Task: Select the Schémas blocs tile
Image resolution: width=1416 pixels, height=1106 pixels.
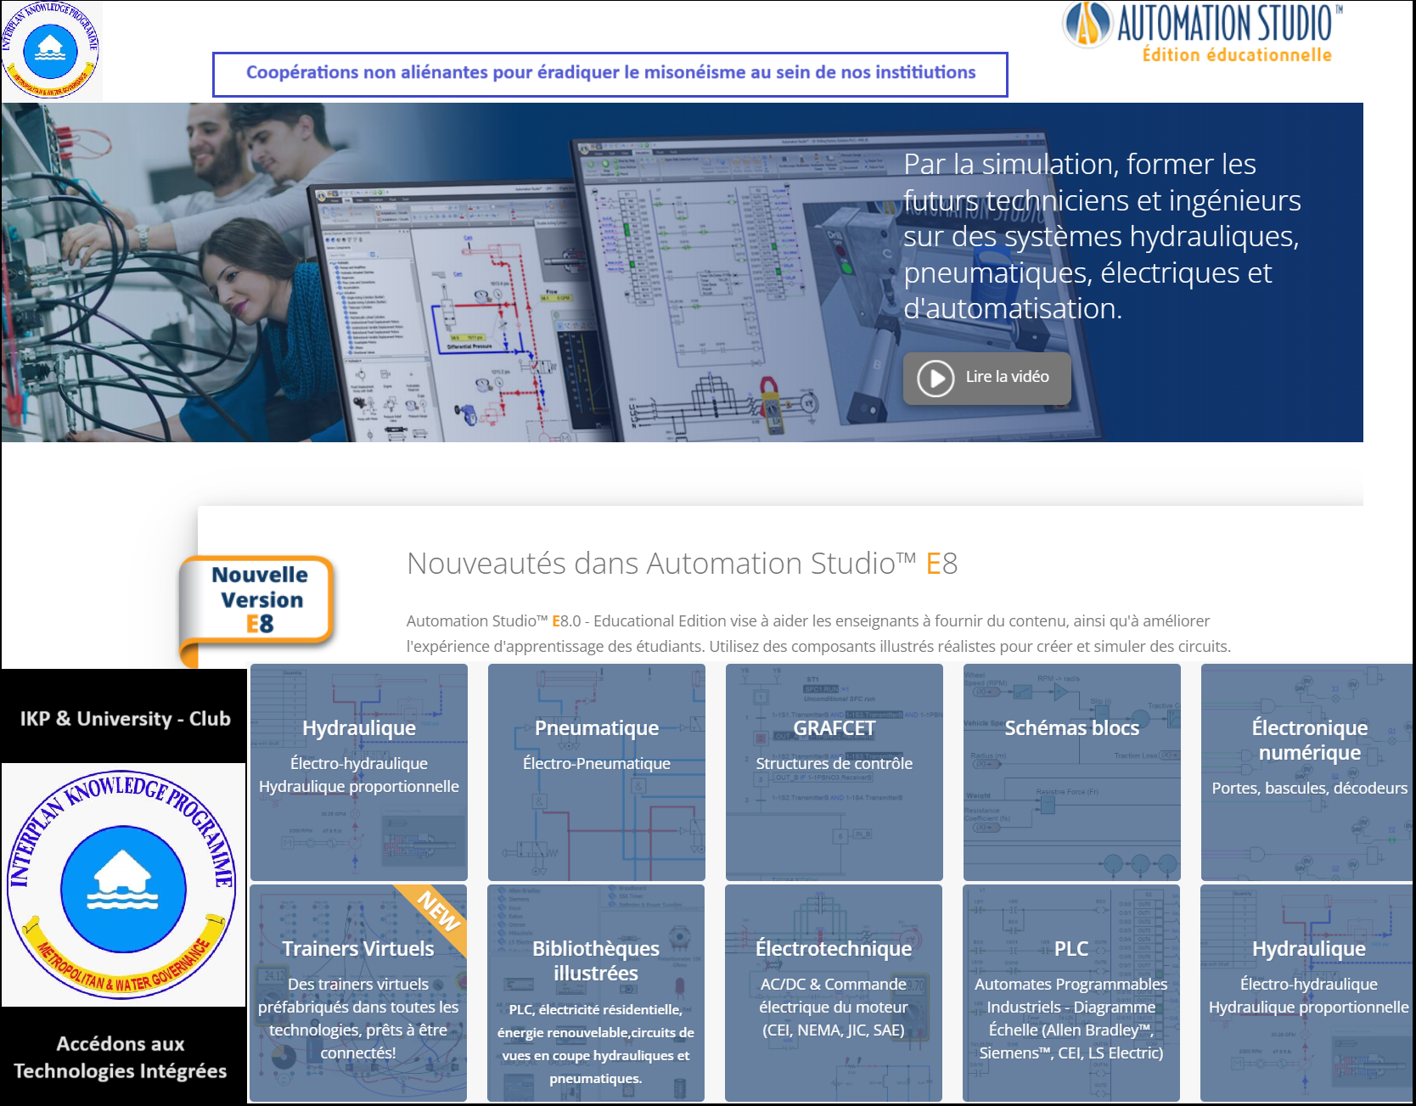Action: click(x=1071, y=772)
